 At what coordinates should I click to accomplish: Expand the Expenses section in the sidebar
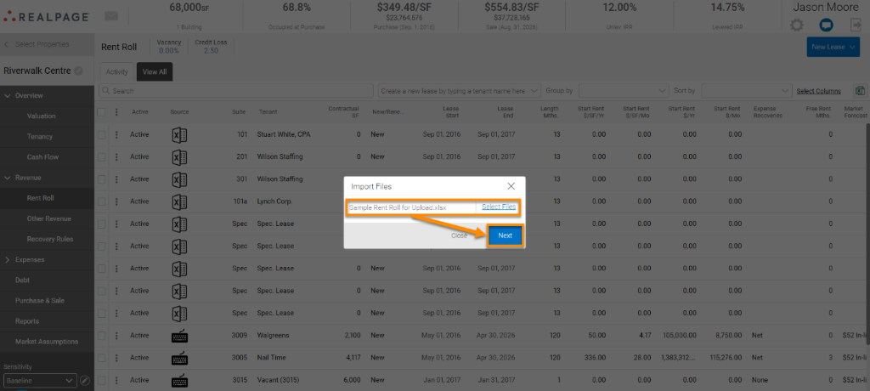[29, 259]
